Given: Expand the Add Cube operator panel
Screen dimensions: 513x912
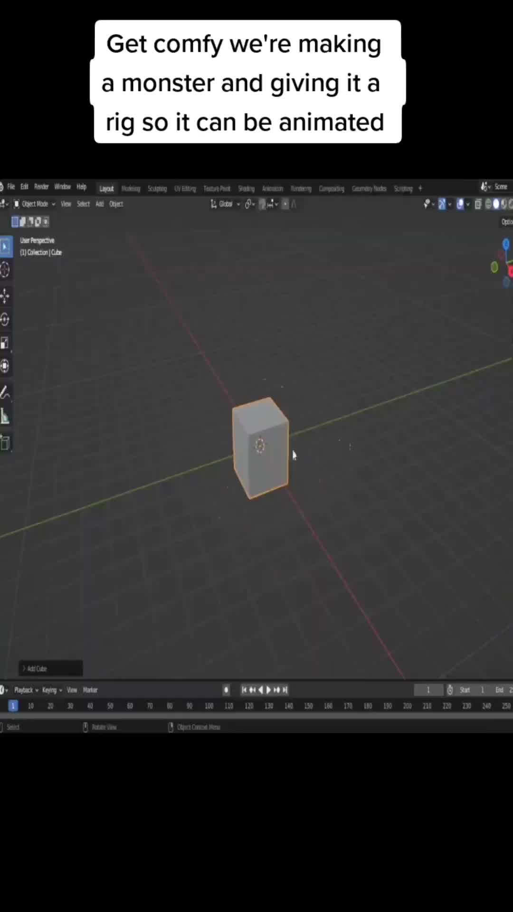Looking at the screenshot, I should click(x=50, y=668).
